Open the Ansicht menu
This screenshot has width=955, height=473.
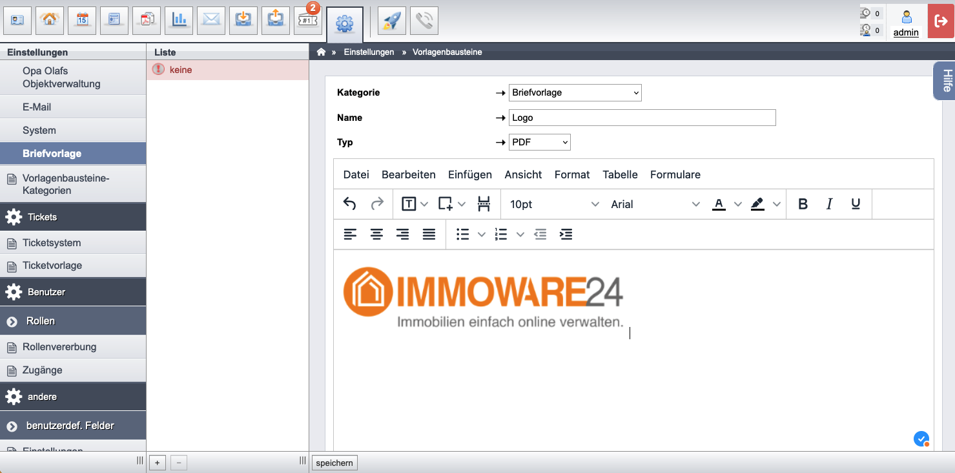[x=523, y=174]
